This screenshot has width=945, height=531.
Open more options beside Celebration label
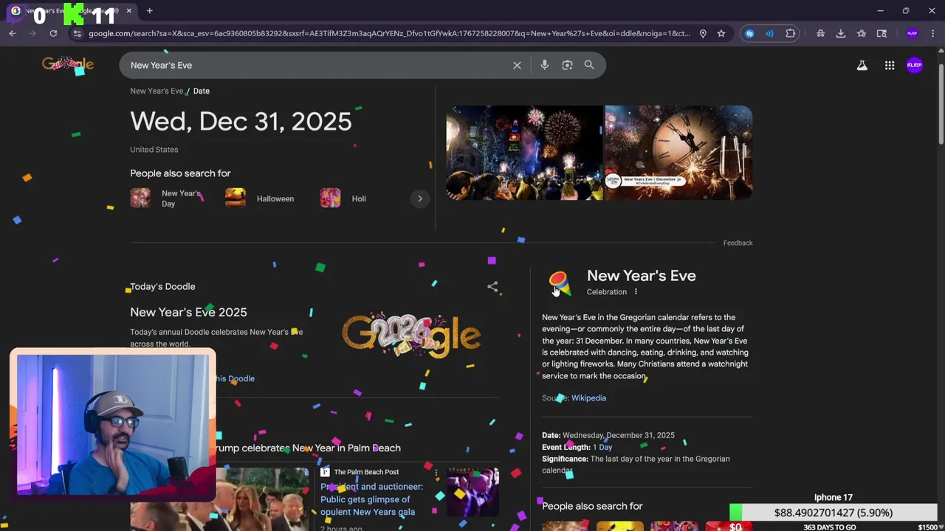(636, 292)
